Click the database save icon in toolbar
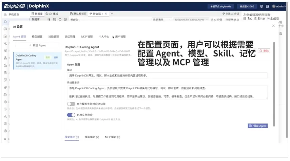This screenshot has height=161, width=290. 49,19
